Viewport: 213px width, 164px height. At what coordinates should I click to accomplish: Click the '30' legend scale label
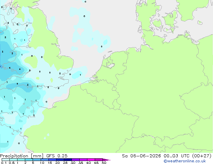point(73,163)
